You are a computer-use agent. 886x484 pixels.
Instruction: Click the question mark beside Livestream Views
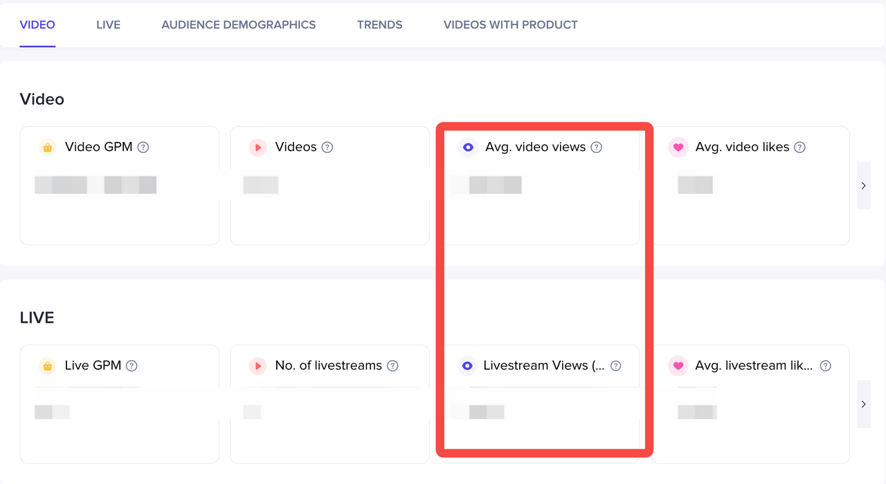616,366
